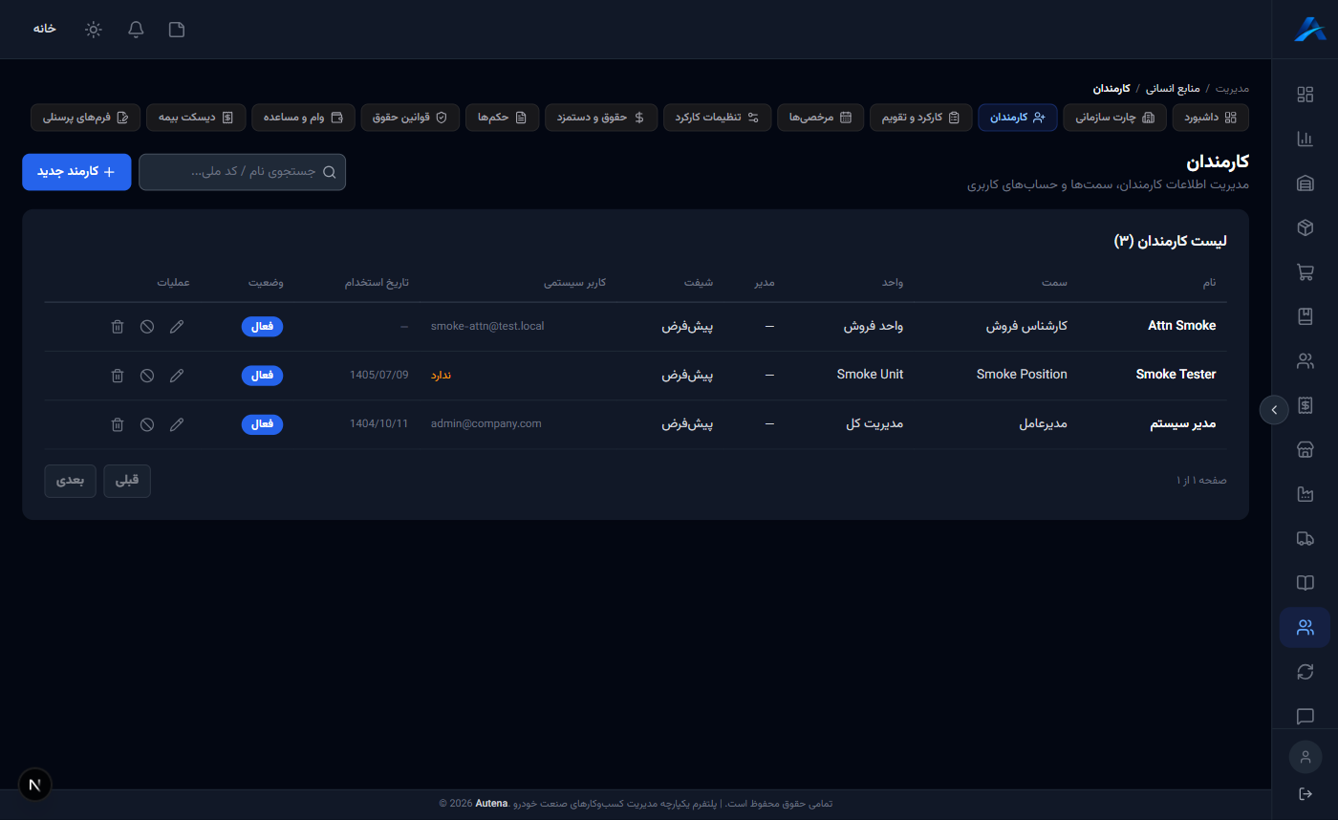
Task: Toggle light theme with sun icon
Action: (x=94, y=29)
